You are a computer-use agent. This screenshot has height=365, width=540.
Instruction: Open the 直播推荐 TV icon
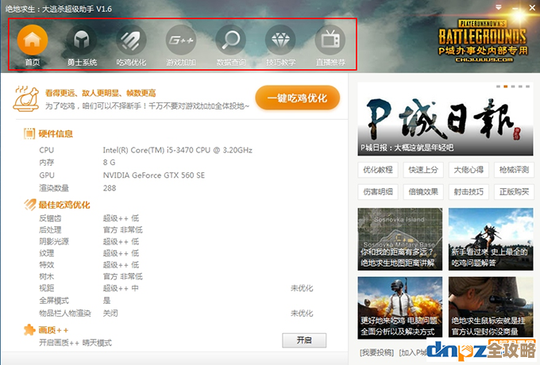pos(330,40)
